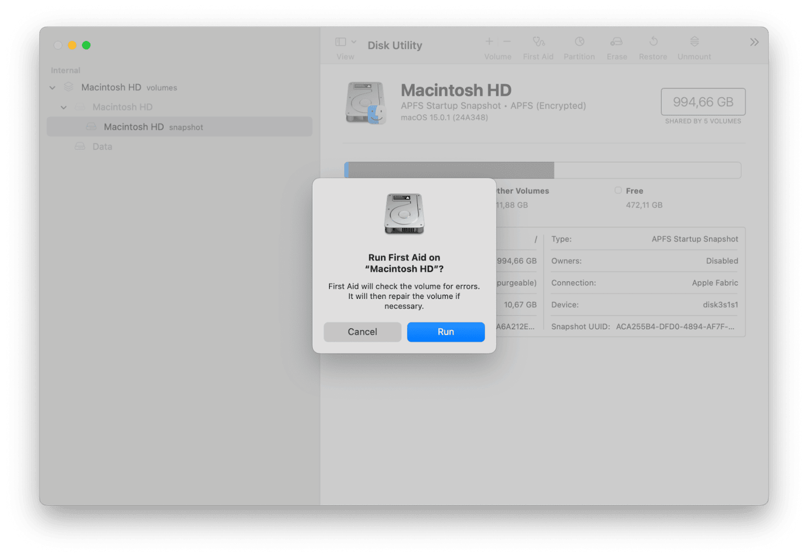Screen dimensions: 808x558
Task: Click the Owners Disabled value
Action: pos(722,261)
